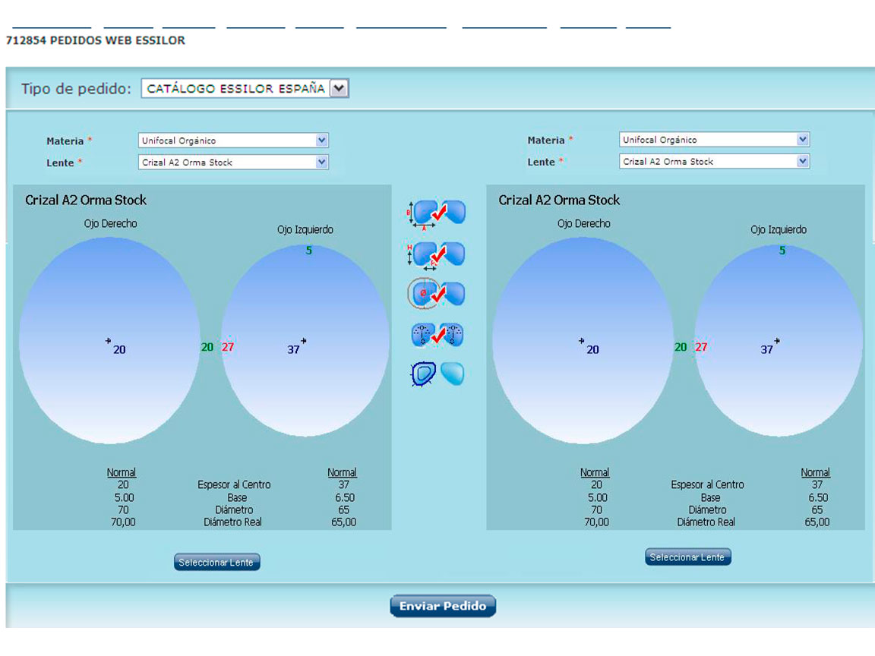875x656 pixels.
Task: Click the '5.00' base value in the left panel
Action: [124, 497]
